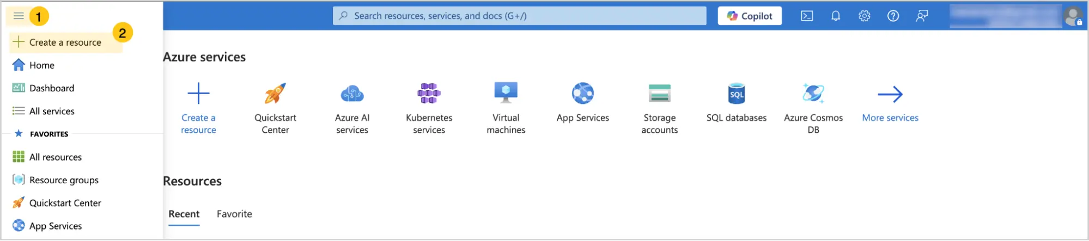Click the Copilot button
1089x241 pixels.
click(750, 16)
